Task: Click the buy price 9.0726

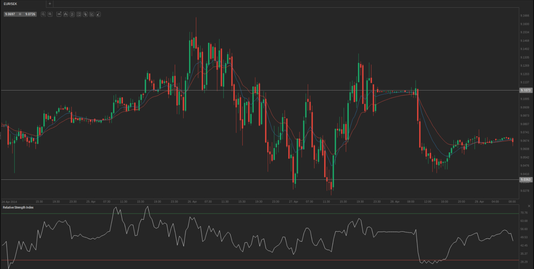Action: tap(30, 14)
